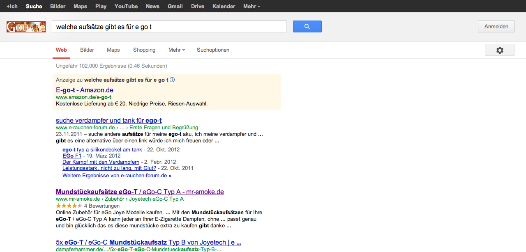
Task: Expand the Mehr dropdown under search box
Action: (x=176, y=50)
